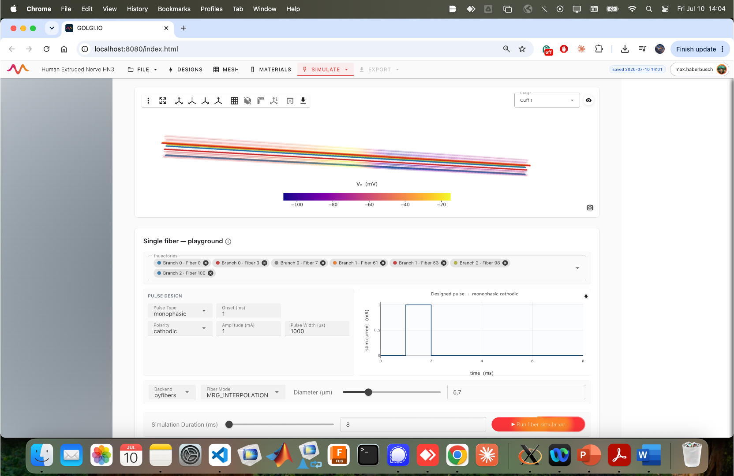Click the open-in-window icon in viewer toolbar
Screen dimensions: 734x476
[x=290, y=100]
